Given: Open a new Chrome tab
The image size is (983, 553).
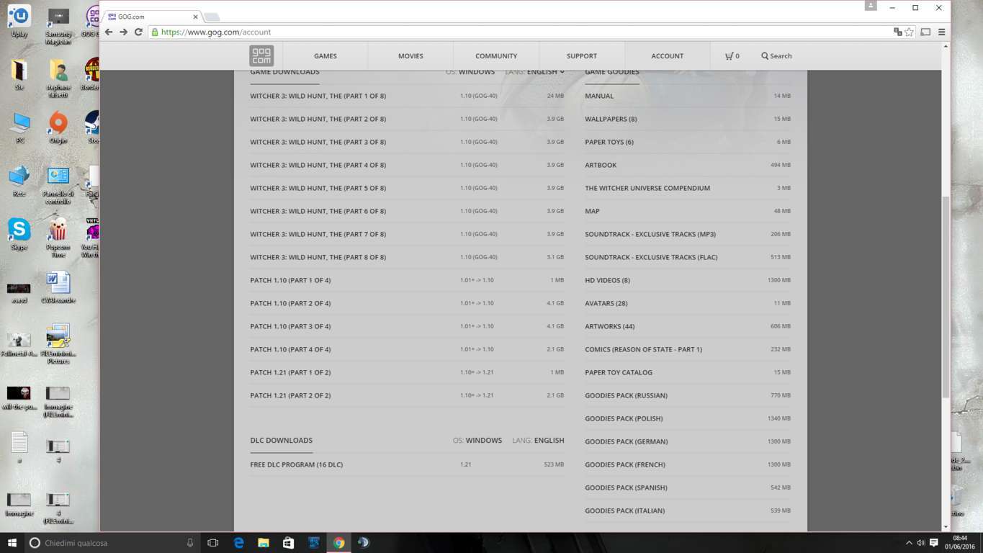Looking at the screenshot, I should pyautogui.click(x=211, y=17).
